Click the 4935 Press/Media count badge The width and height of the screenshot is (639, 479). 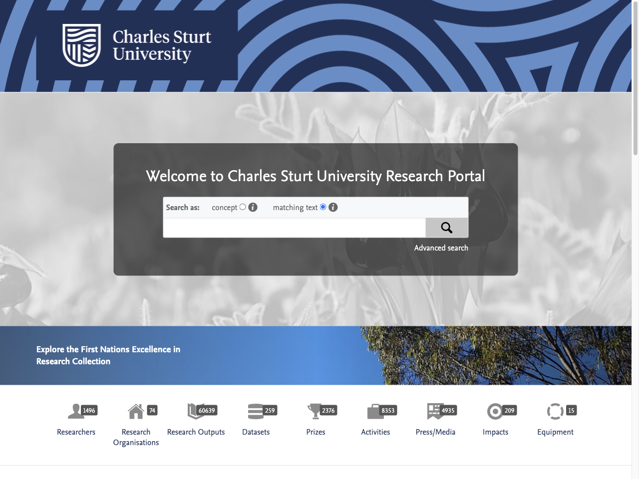point(448,411)
